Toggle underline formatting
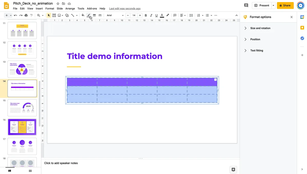 pyautogui.click(x=156, y=15)
